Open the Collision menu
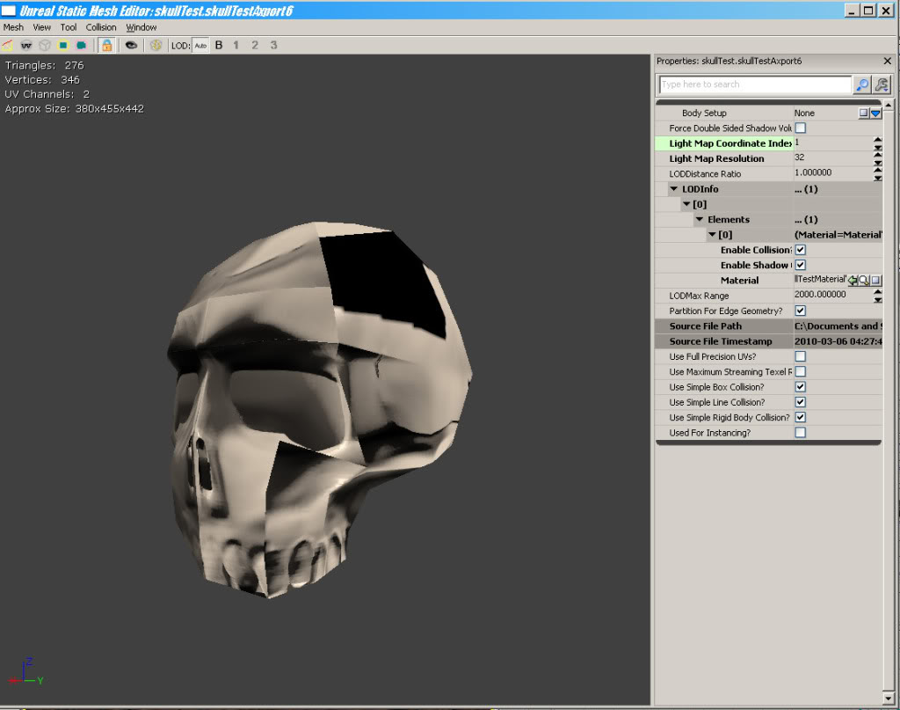 point(101,27)
